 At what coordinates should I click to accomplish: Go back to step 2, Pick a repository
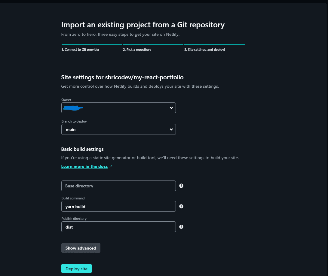[137, 50]
